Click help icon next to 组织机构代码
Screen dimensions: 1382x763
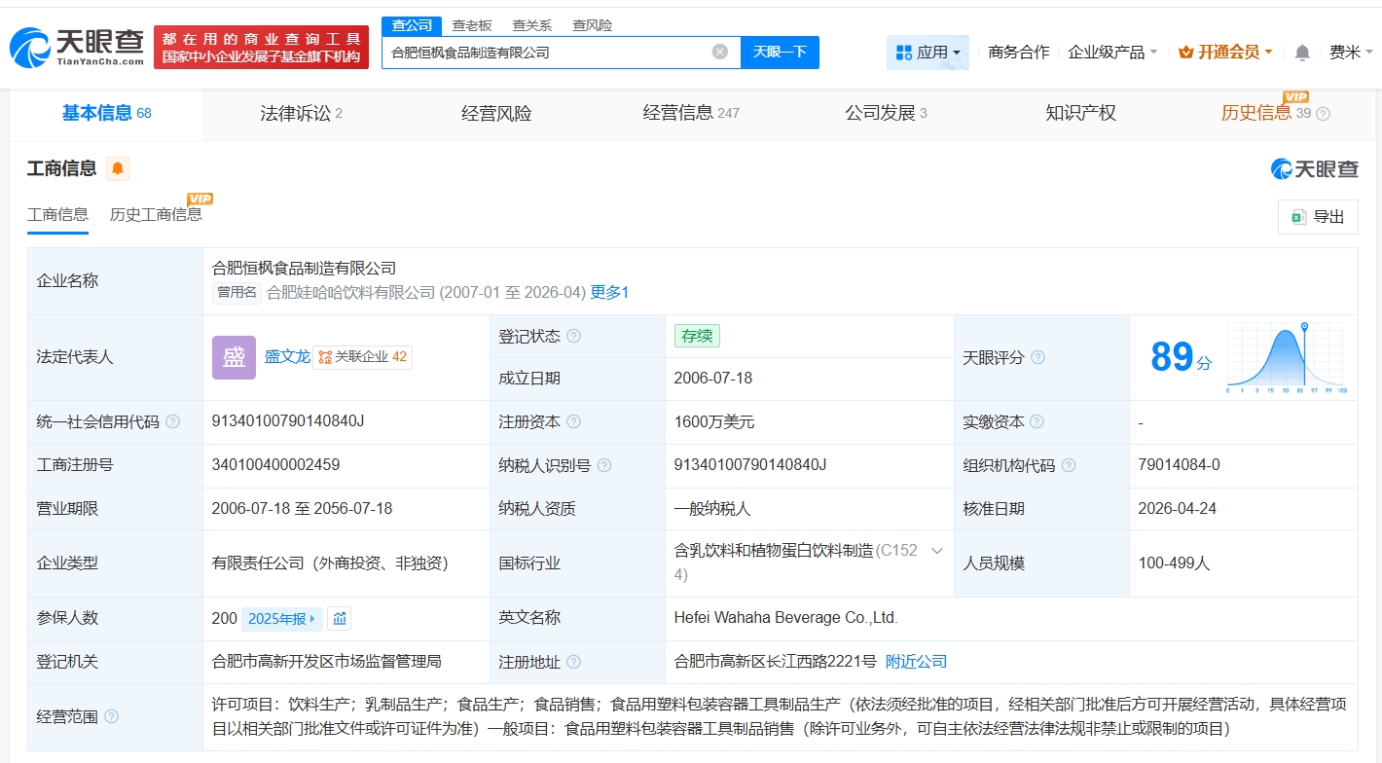pos(1068,465)
